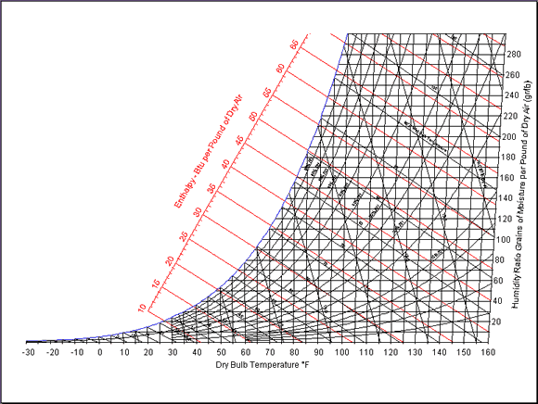Click the 80 tick on dry bulb temperature axis

[294, 352]
